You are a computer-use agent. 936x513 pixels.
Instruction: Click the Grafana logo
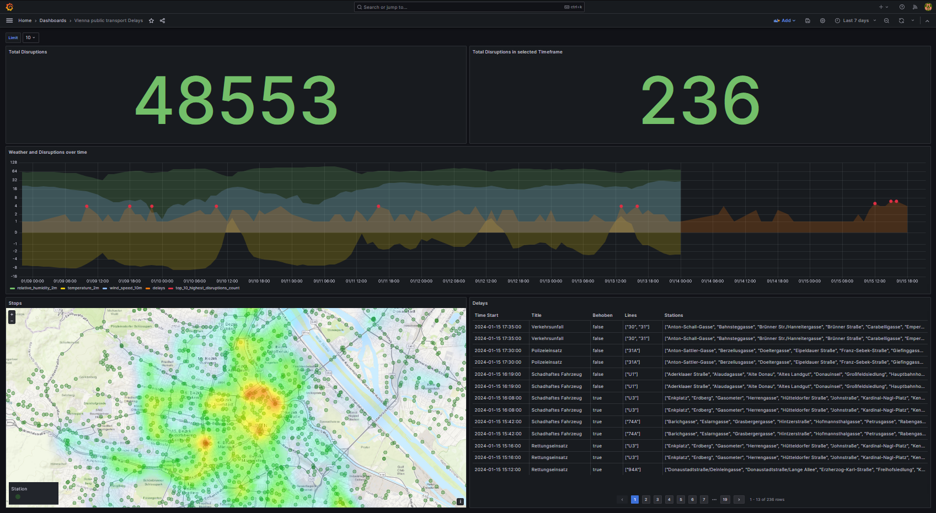[9, 7]
